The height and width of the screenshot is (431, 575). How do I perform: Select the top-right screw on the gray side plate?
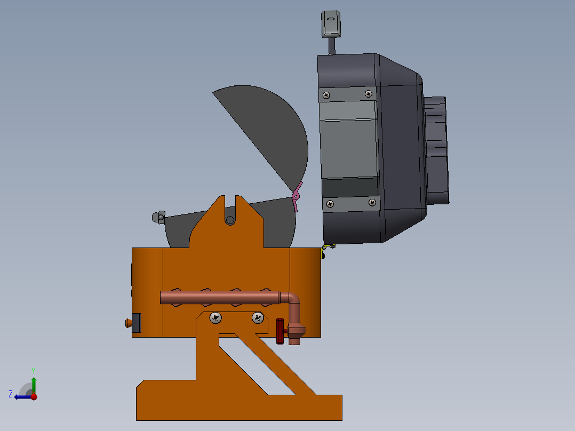coord(369,94)
